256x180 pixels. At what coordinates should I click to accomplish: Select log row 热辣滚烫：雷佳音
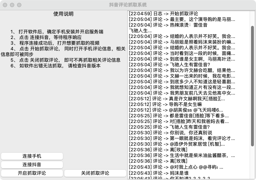(168, 25)
